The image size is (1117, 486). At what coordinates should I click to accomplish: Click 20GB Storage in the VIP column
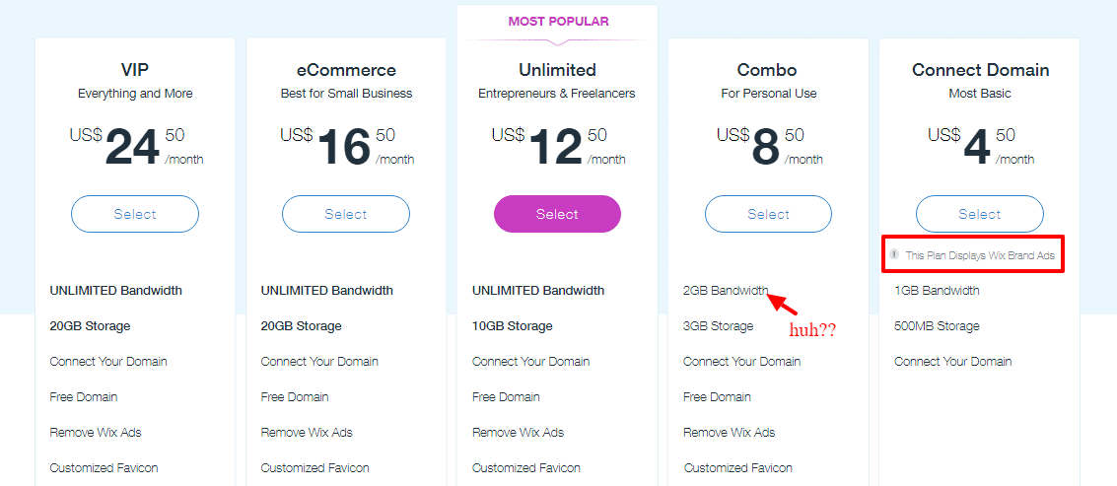[x=90, y=326]
